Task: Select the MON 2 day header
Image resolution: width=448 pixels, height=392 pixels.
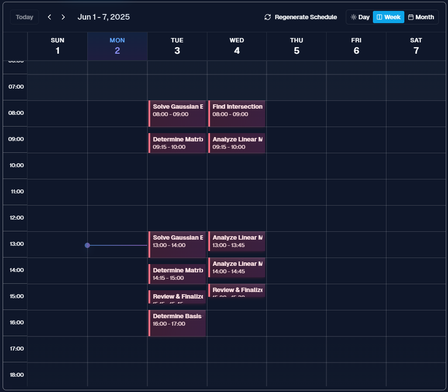Action: tap(117, 46)
